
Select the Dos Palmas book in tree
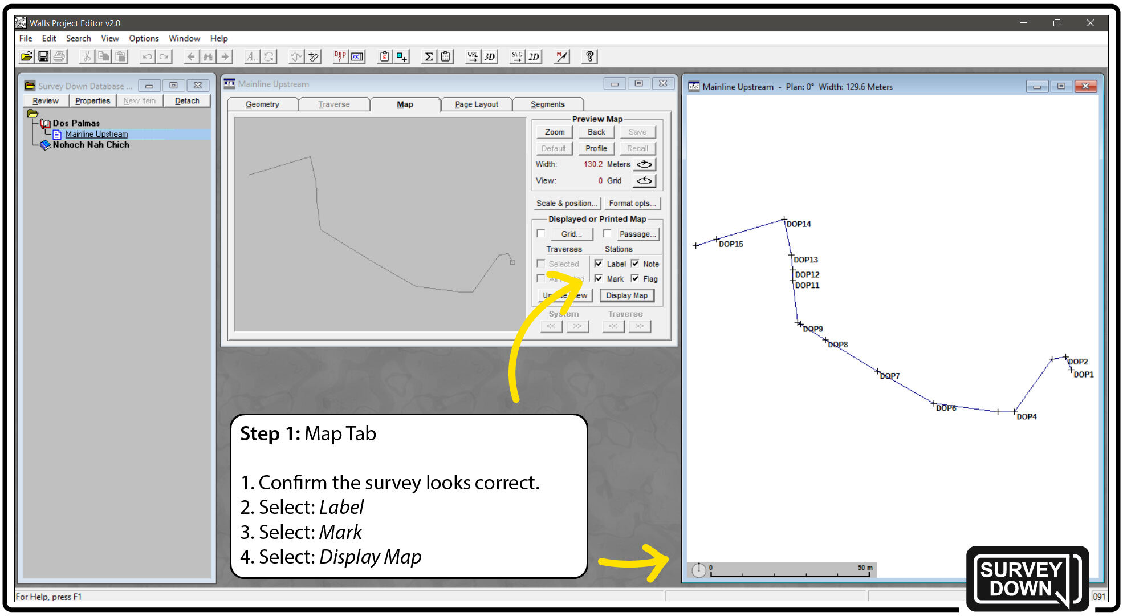pos(76,123)
